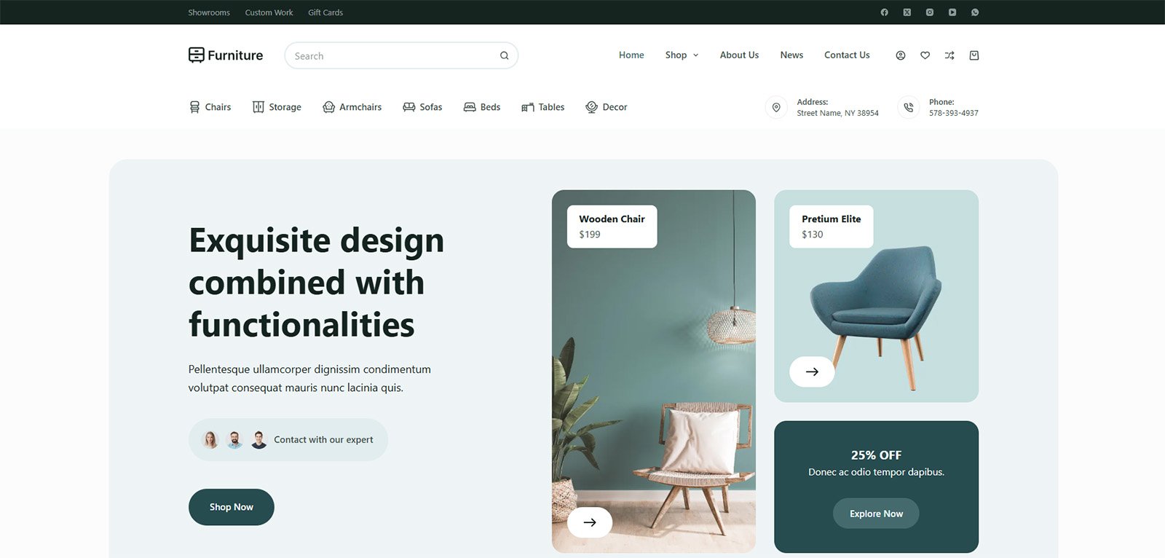This screenshot has height=558, width=1165.
Task: Open the News menu item
Action: pos(791,55)
